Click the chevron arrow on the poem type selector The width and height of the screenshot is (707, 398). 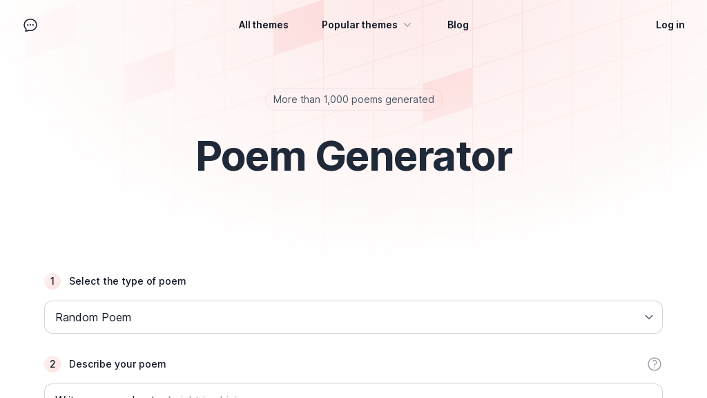[x=649, y=317]
